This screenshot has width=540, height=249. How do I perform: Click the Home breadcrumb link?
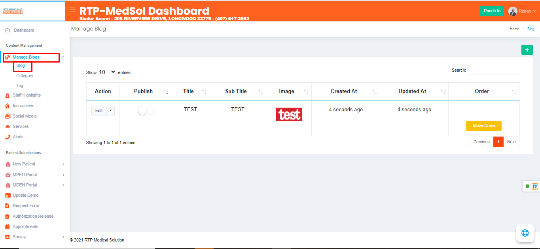click(x=515, y=29)
